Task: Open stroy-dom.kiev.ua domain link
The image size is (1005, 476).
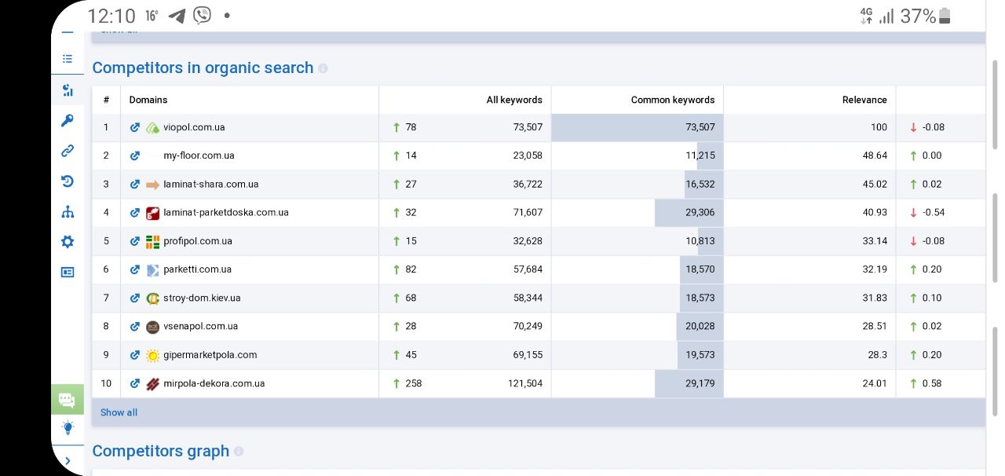Action: tap(202, 298)
